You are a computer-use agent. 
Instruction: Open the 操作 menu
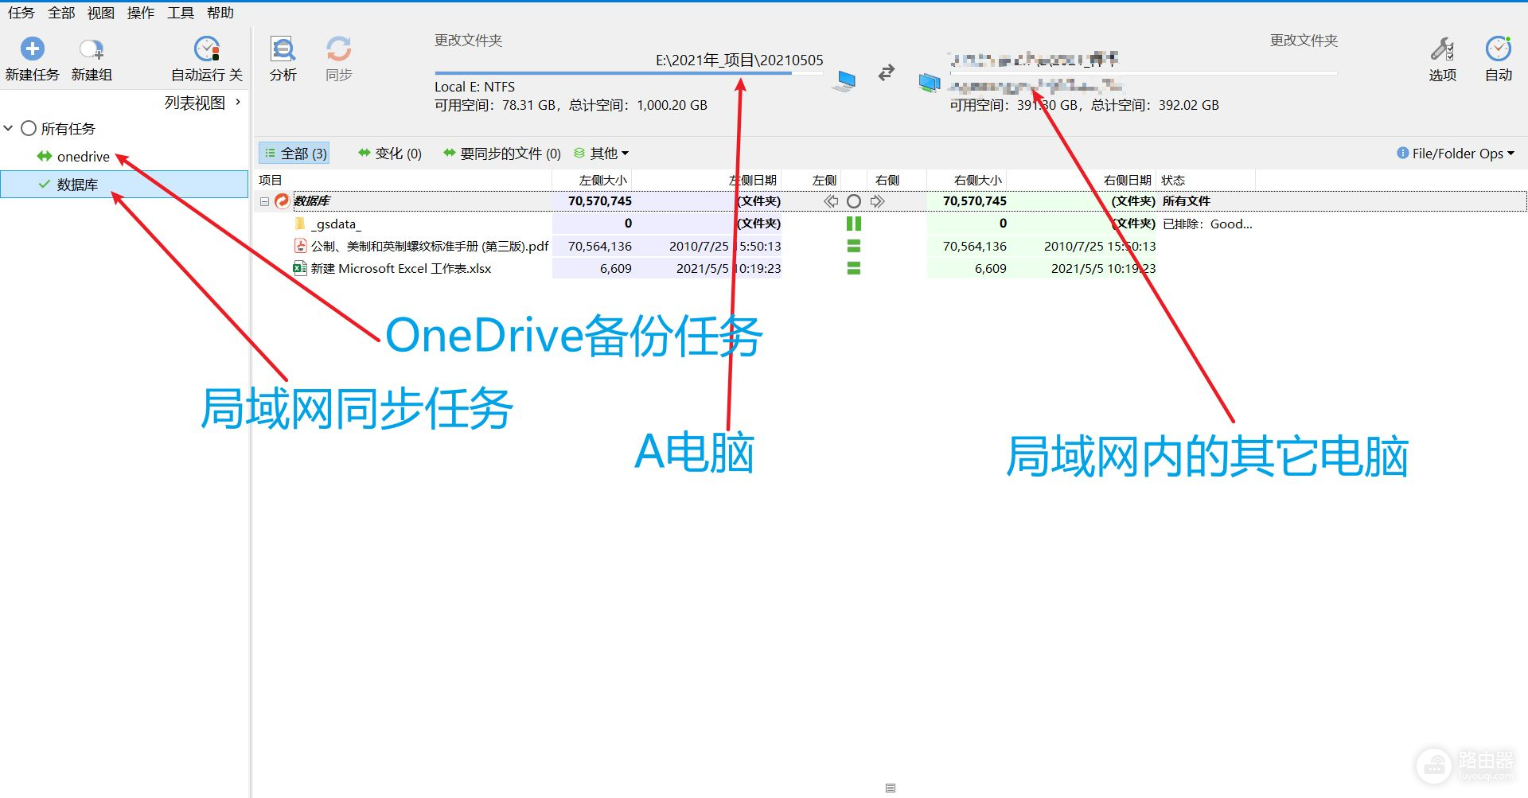click(x=140, y=13)
